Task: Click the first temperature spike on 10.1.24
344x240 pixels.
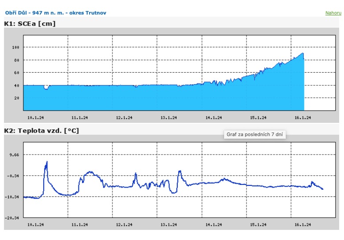Action: point(46,163)
